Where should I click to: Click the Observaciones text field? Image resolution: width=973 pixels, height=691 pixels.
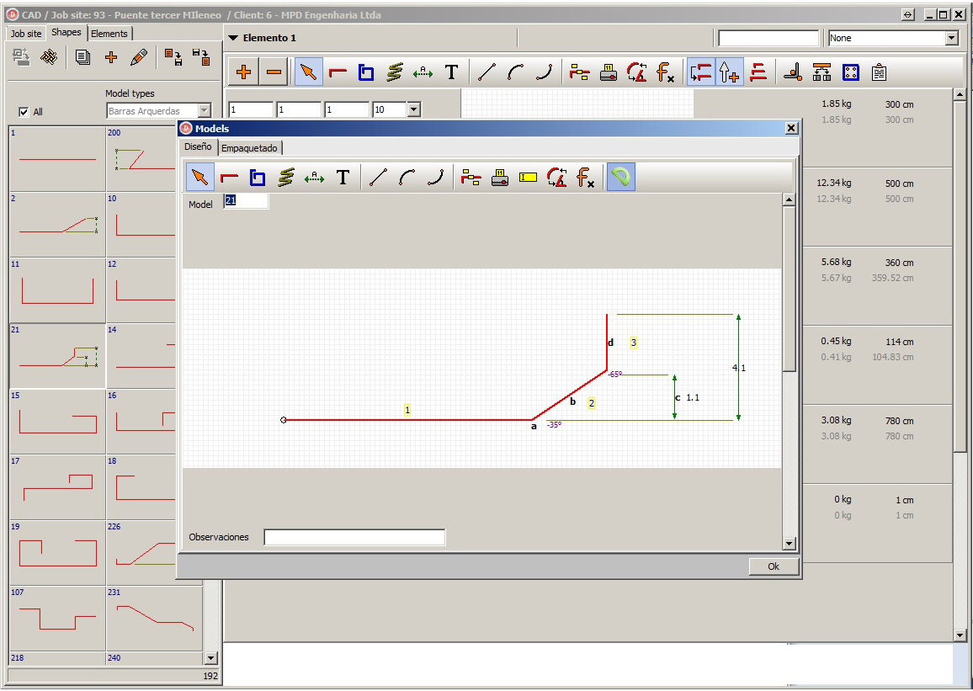click(x=354, y=537)
